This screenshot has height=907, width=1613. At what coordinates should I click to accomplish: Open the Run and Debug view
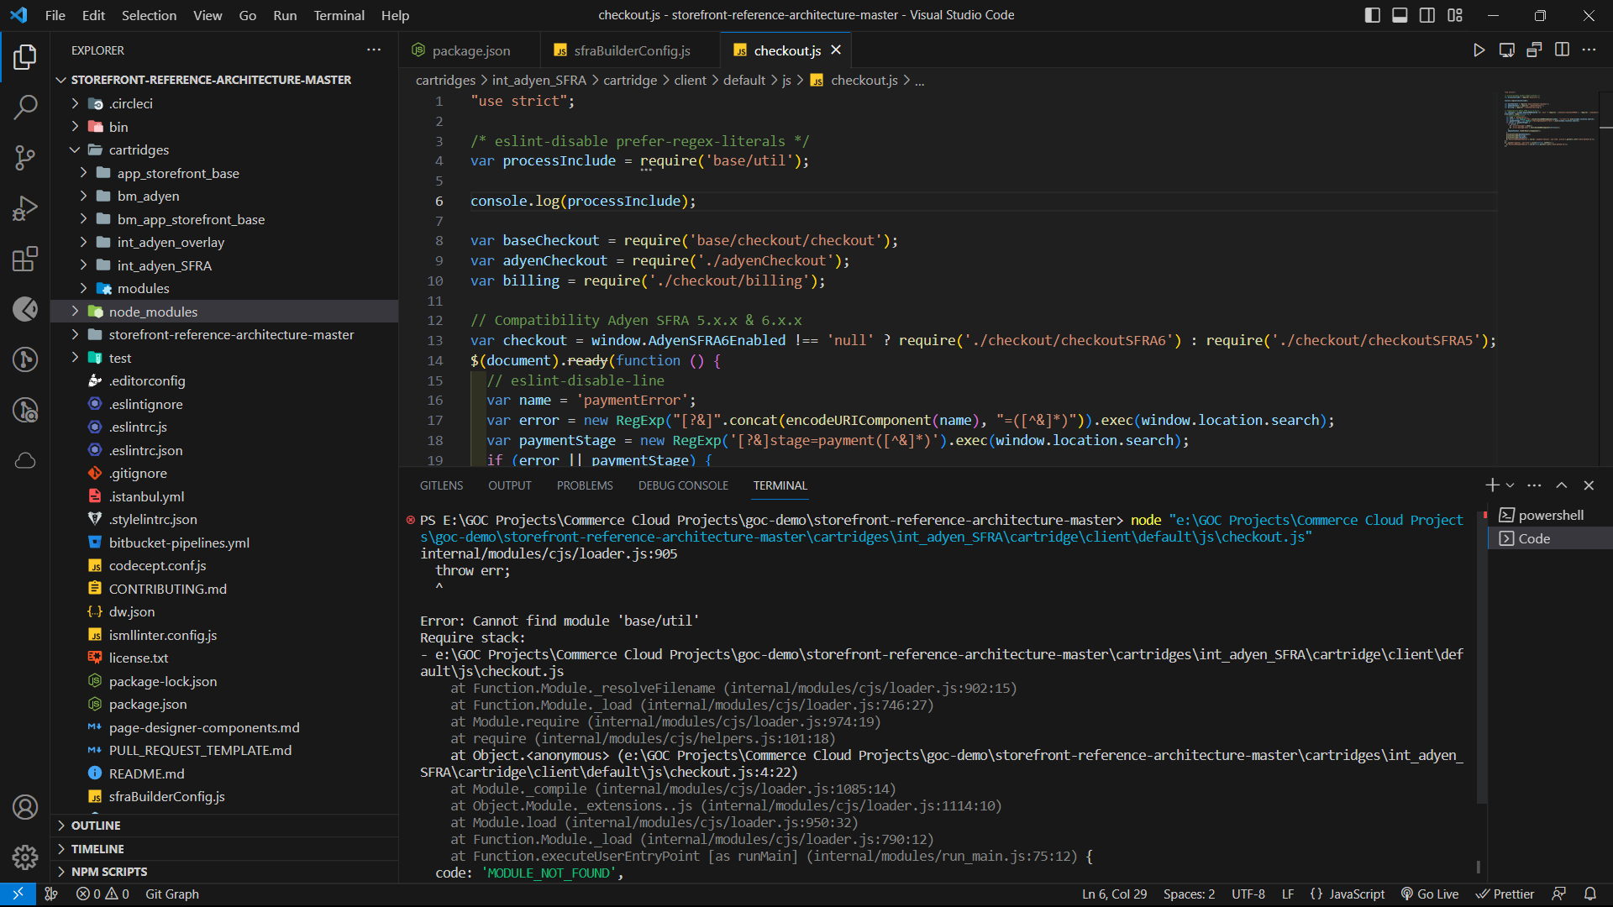pyautogui.click(x=25, y=208)
